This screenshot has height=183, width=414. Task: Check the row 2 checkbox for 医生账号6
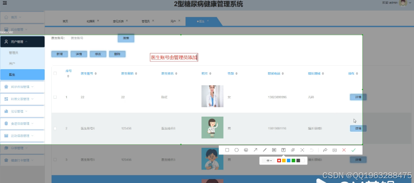55,128
